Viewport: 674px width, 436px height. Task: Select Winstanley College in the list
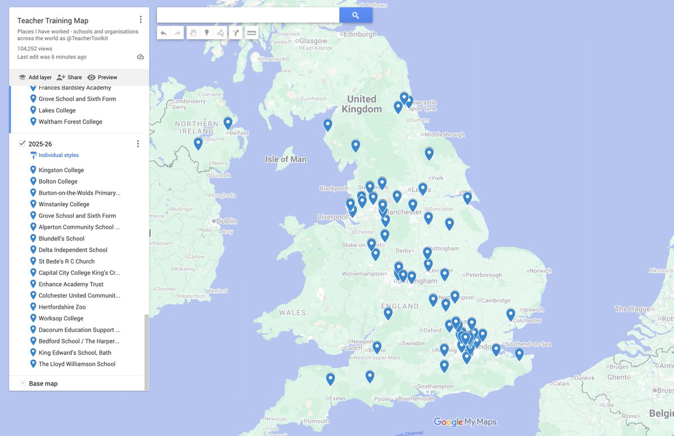[x=64, y=204]
